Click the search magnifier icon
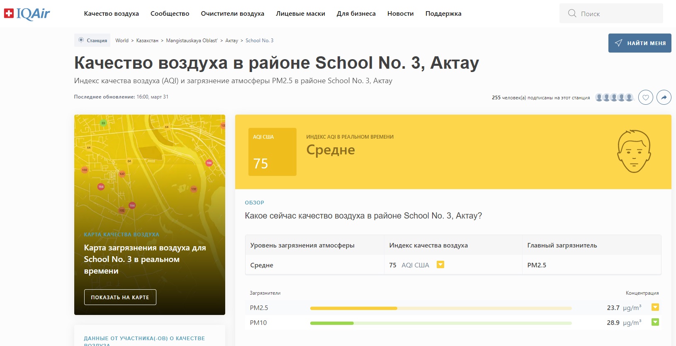Image resolution: width=676 pixels, height=346 pixels. tap(572, 13)
